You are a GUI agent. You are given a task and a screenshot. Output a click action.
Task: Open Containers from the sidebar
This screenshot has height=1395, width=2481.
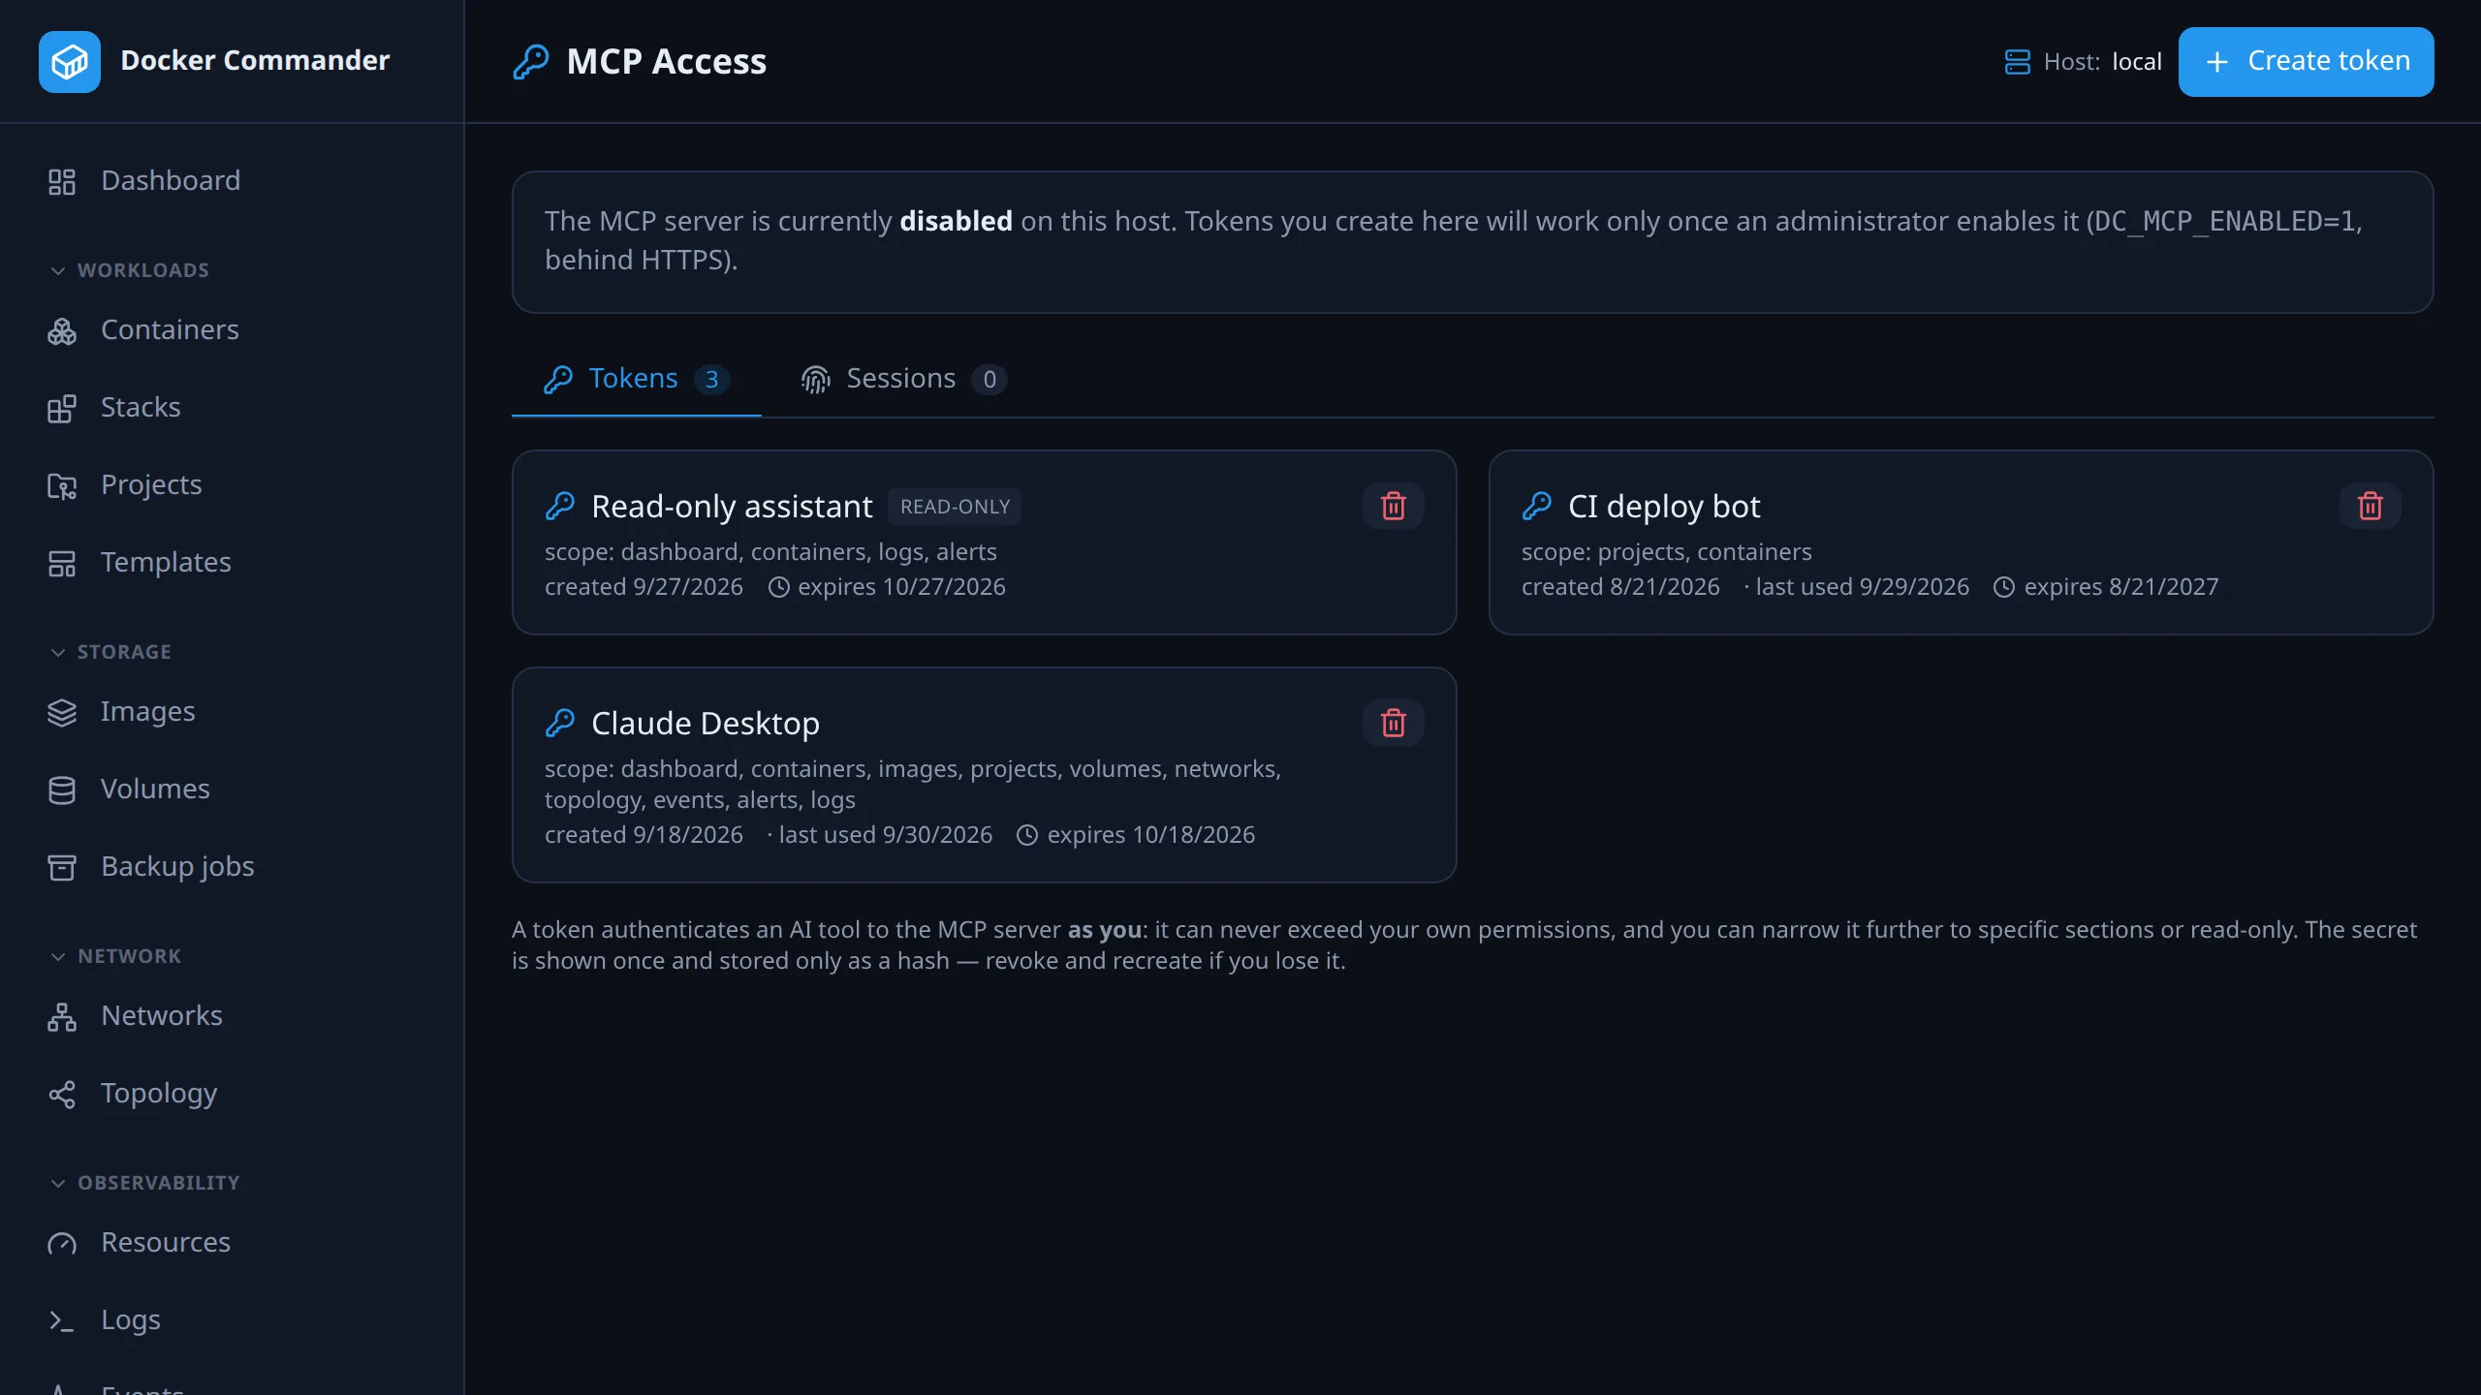[232, 330]
